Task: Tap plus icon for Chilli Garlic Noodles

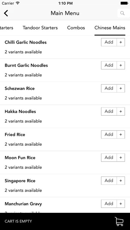Action: (121, 42)
